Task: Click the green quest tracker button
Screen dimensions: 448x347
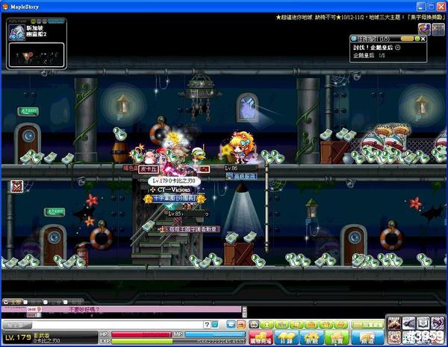Action: tap(417, 39)
